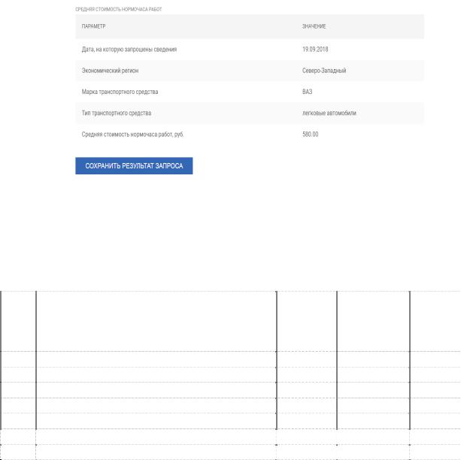Click the Сохранить результат запроса button
The image size is (461, 460).
coord(134,166)
